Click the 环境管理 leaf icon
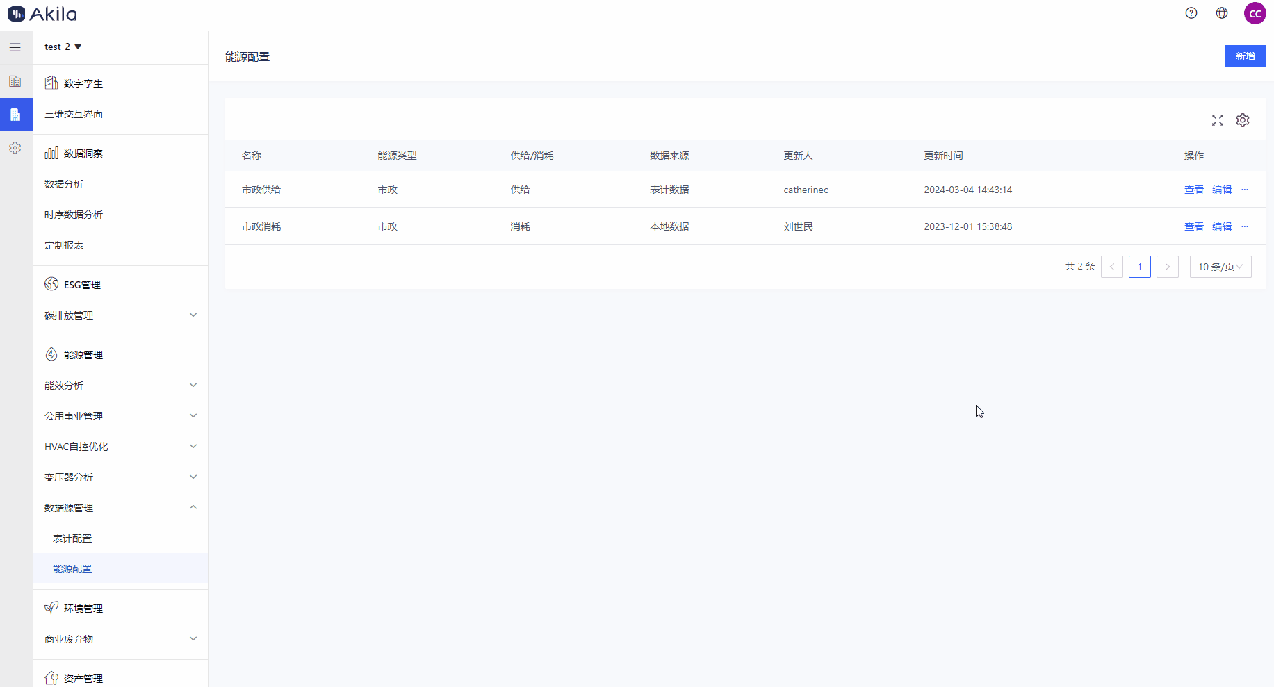 51,608
